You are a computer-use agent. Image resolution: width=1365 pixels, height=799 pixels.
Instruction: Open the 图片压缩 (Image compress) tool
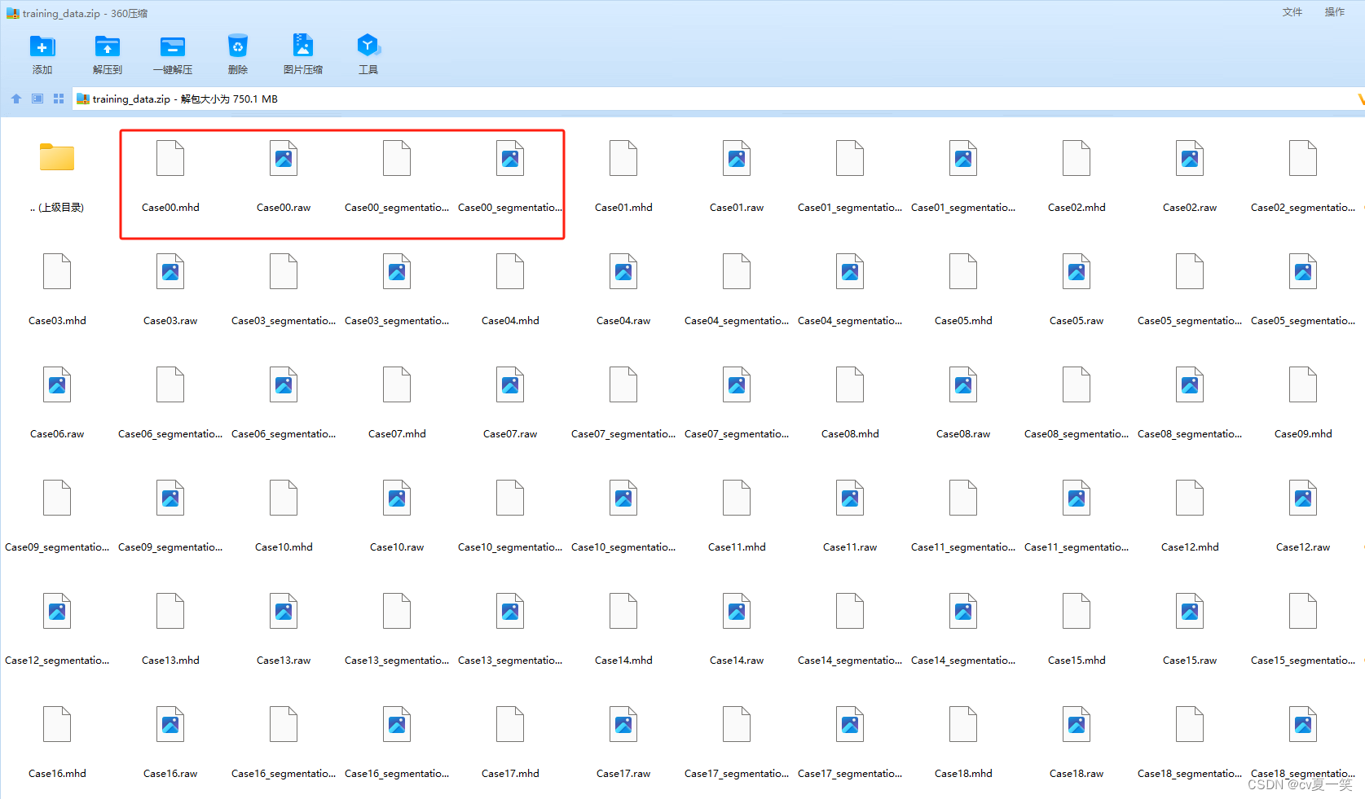click(303, 46)
